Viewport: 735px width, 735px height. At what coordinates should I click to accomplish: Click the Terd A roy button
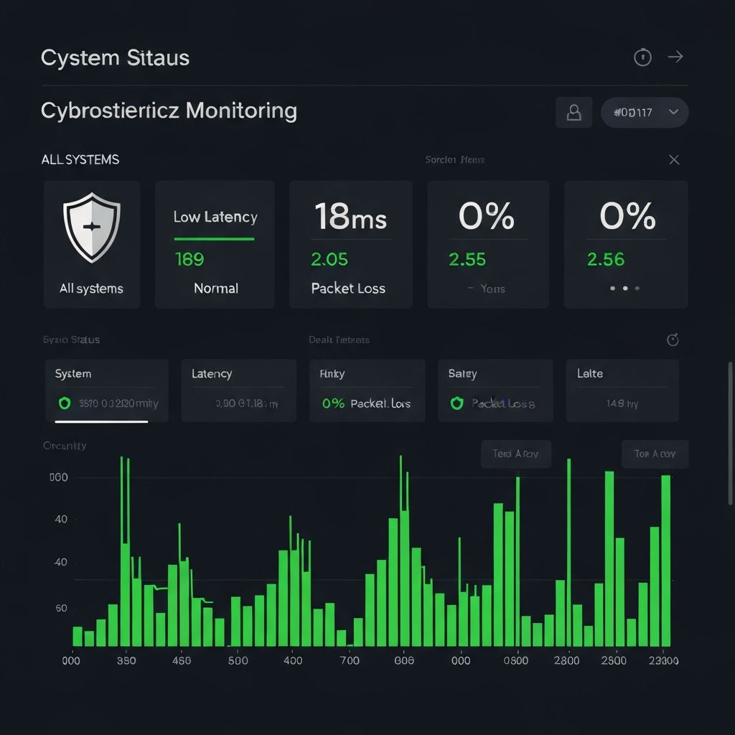(x=515, y=454)
